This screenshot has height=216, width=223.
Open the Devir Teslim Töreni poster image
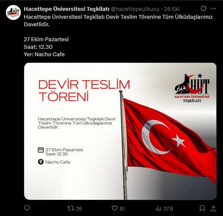120,131
